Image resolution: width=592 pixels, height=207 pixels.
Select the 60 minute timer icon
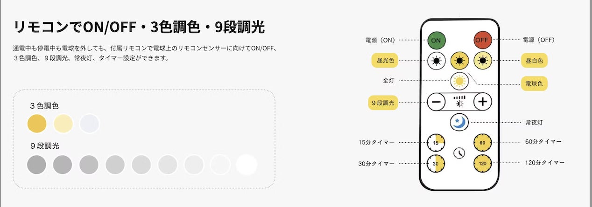(483, 142)
